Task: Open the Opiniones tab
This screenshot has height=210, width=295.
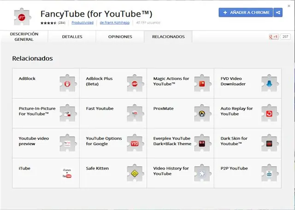Action: [120, 37]
